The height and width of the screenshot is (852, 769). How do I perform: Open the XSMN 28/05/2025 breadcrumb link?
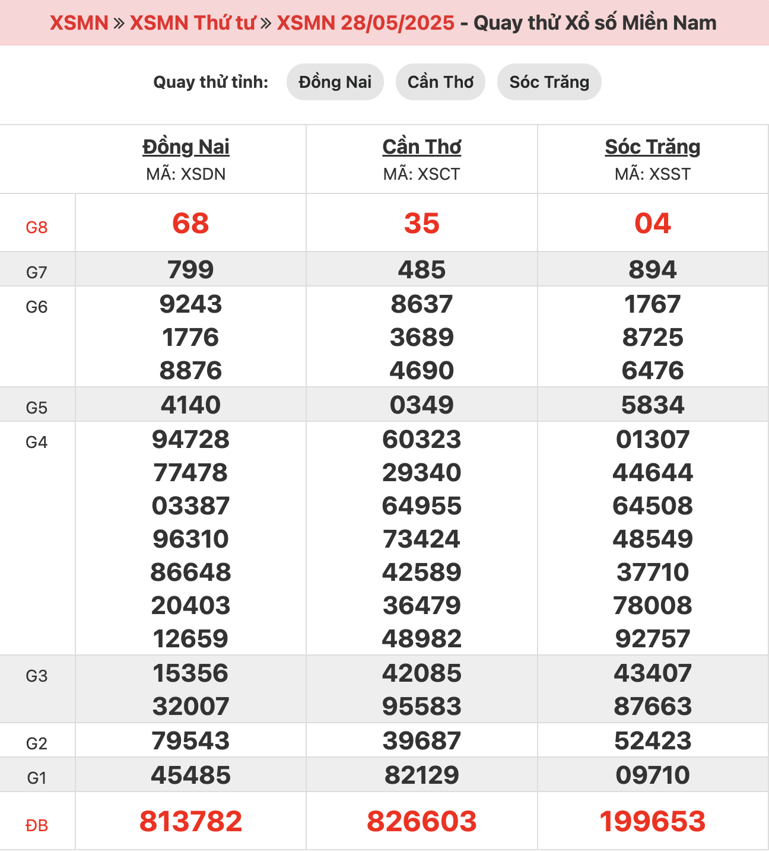tap(366, 23)
